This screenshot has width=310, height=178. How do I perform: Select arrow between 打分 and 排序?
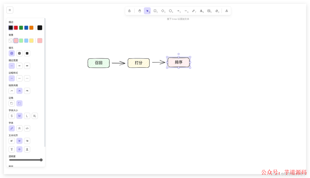158,62
